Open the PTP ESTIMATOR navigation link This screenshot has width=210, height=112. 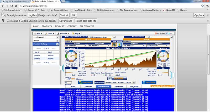click(x=87, y=26)
